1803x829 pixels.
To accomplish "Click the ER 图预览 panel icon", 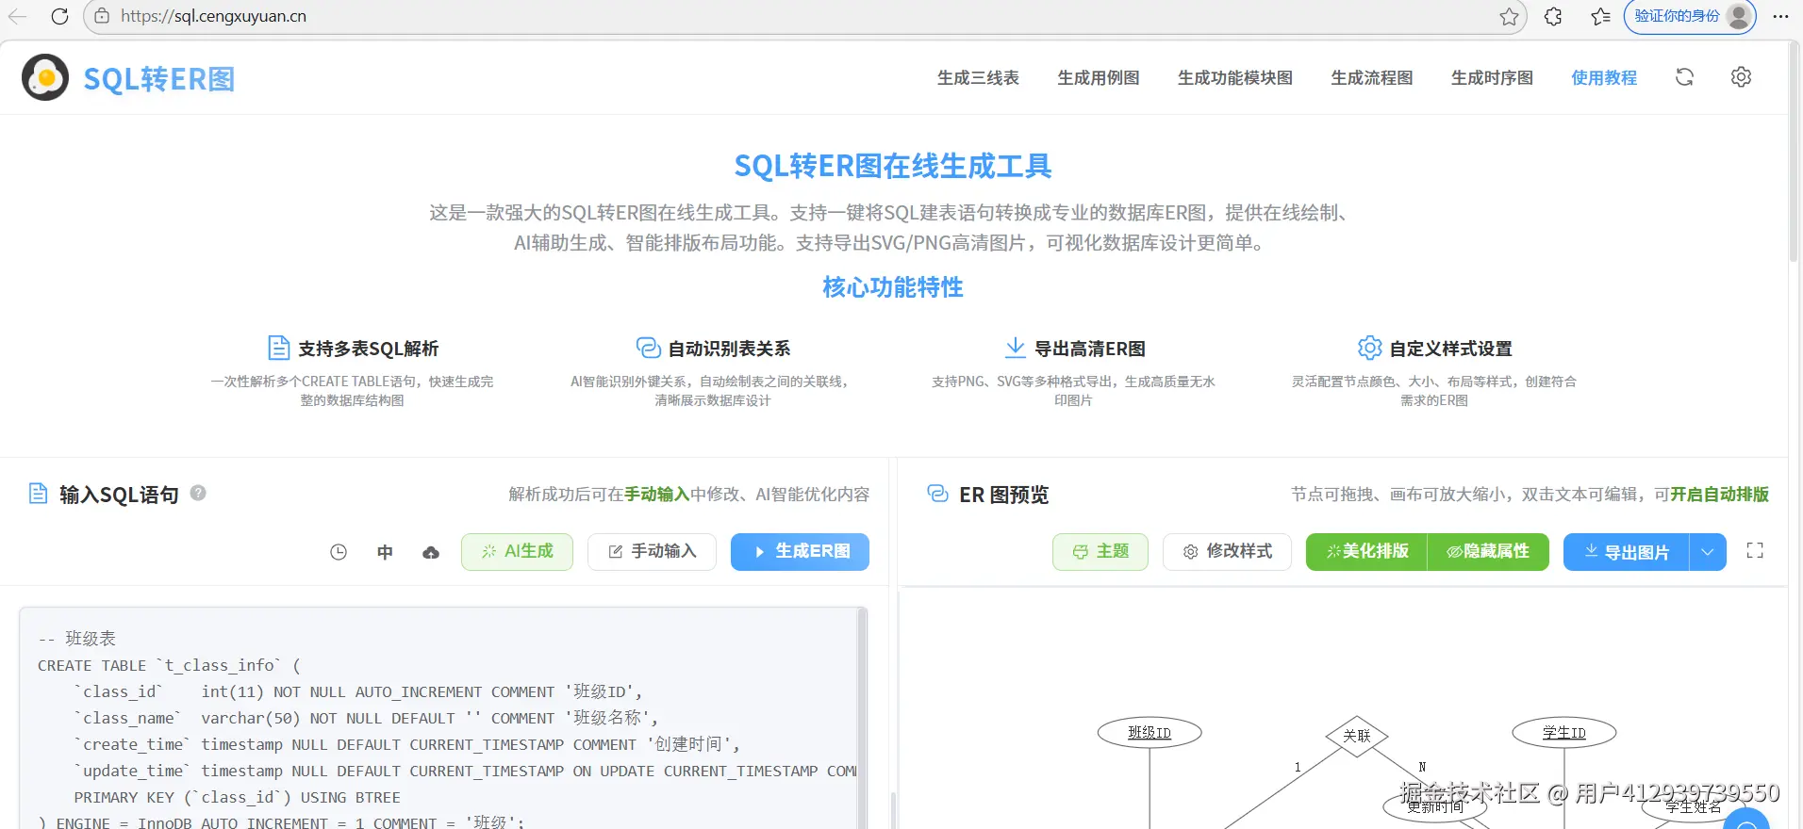I will tap(938, 494).
